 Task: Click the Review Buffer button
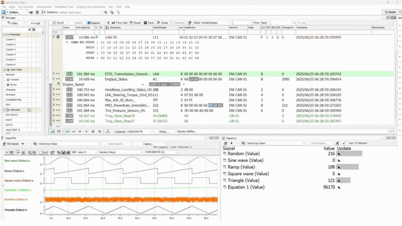pos(187,131)
